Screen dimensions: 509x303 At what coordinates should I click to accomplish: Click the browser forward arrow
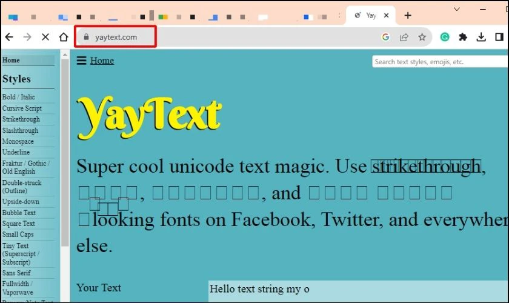click(27, 37)
